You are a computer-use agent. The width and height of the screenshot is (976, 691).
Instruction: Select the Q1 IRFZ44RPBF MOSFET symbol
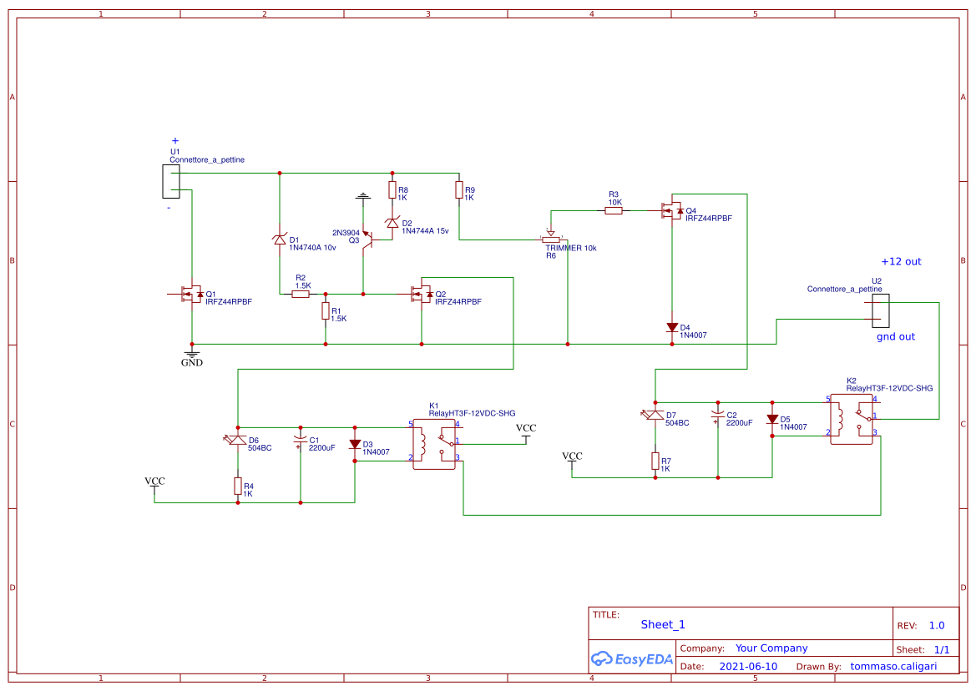(190, 295)
